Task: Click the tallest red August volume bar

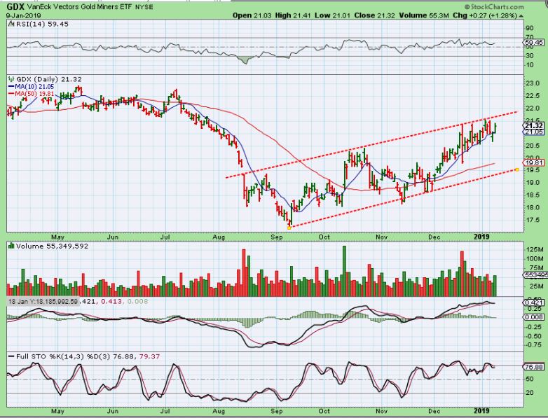Action: [244, 273]
